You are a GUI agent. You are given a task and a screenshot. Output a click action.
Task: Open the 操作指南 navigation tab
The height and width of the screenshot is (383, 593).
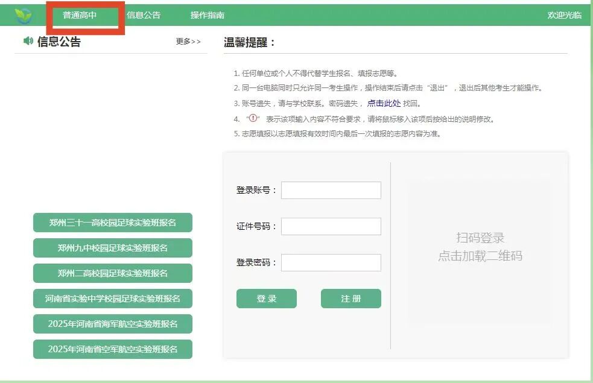208,15
